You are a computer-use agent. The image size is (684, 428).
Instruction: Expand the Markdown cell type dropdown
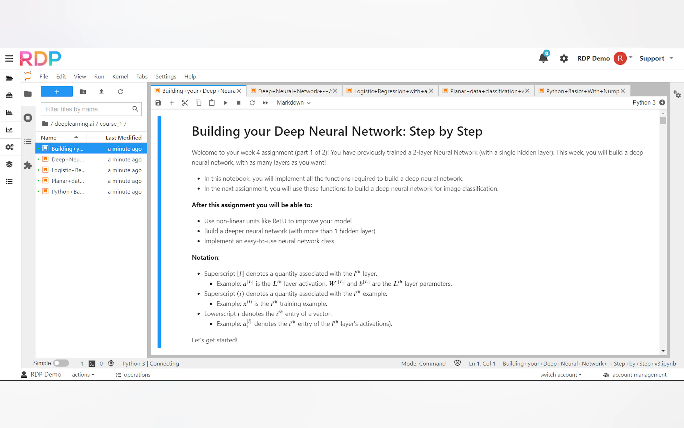tap(294, 103)
